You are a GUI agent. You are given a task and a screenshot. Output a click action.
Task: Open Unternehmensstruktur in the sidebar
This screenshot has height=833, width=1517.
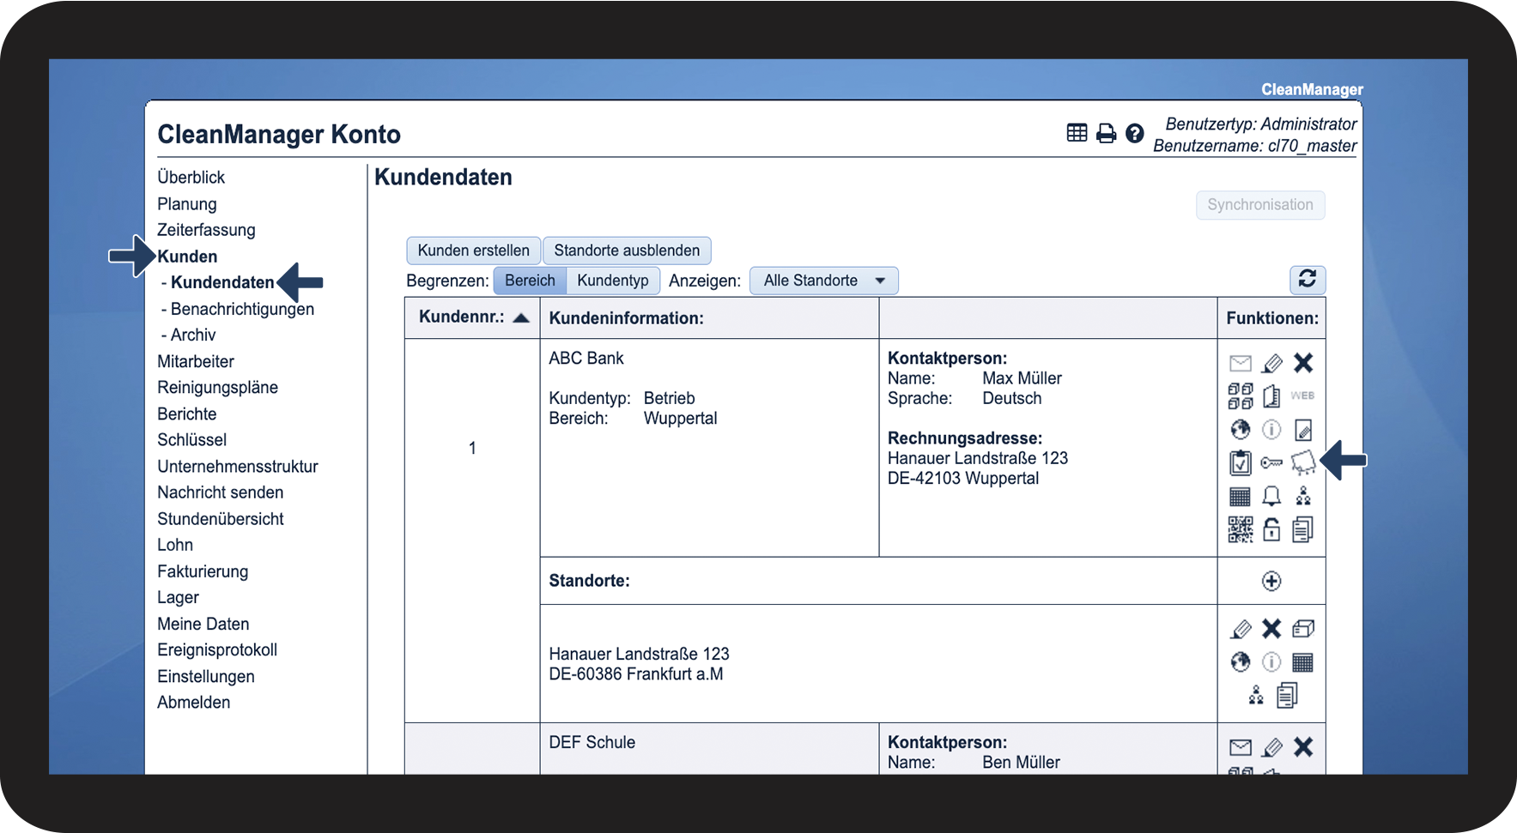point(238,467)
